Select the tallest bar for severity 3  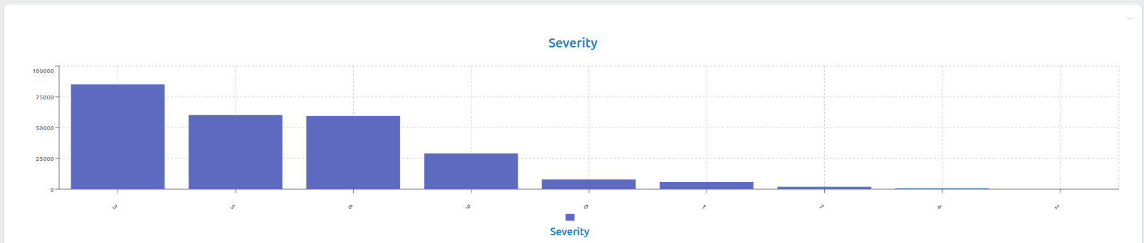118,137
